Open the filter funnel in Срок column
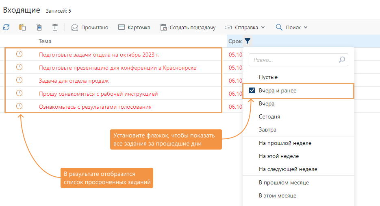380x206 pixels. [248, 41]
